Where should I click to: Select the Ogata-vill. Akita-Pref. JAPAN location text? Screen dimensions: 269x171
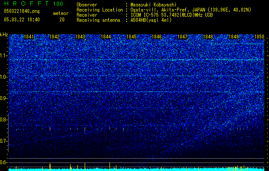191,10
